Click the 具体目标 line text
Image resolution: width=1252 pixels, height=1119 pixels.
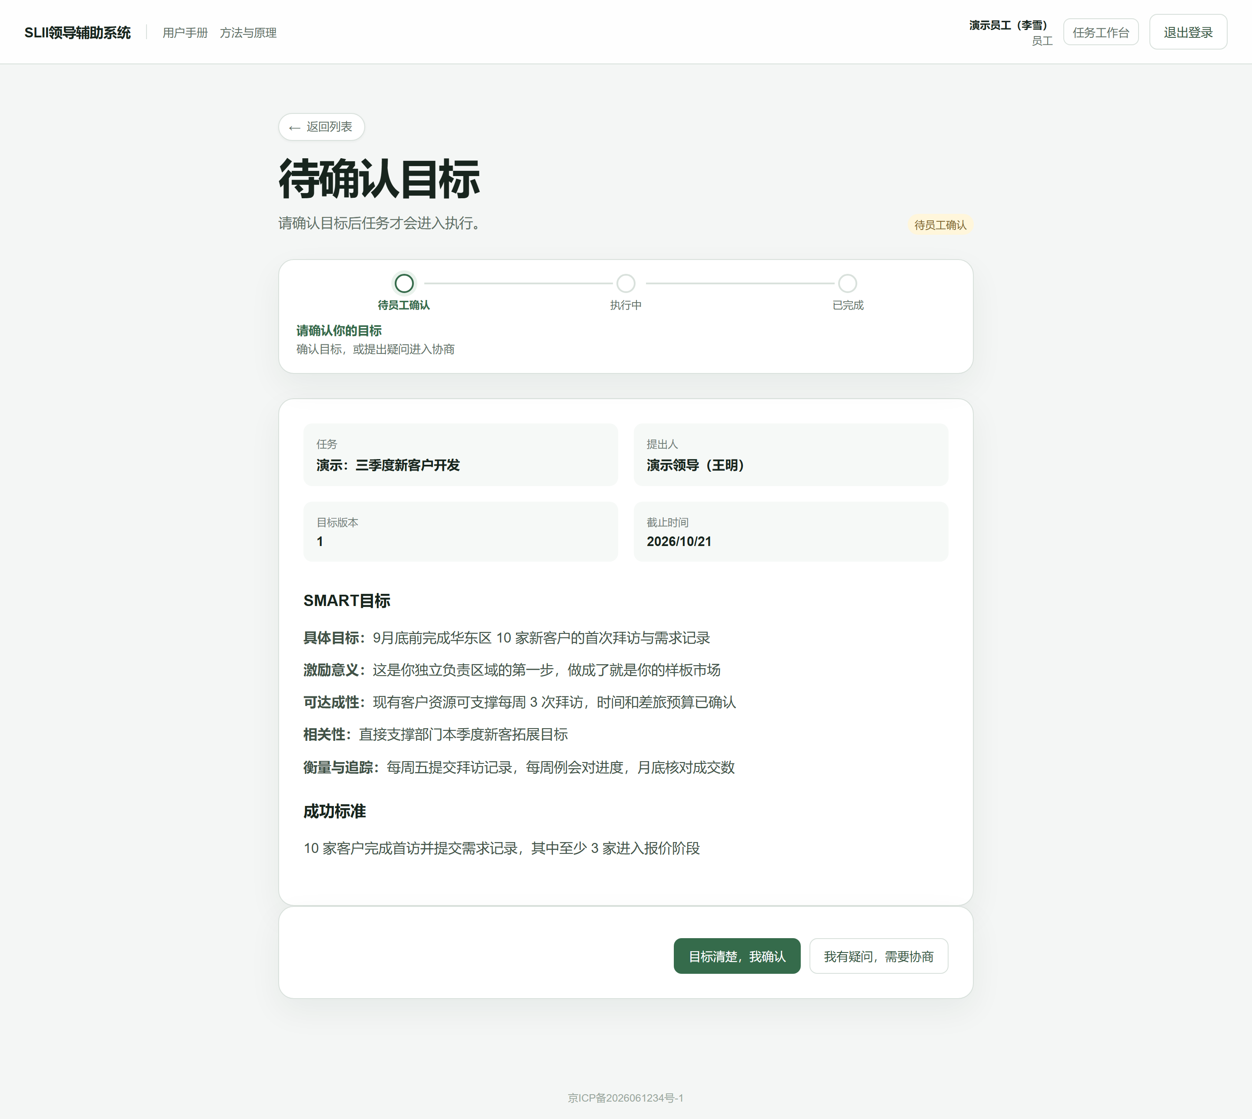point(507,638)
